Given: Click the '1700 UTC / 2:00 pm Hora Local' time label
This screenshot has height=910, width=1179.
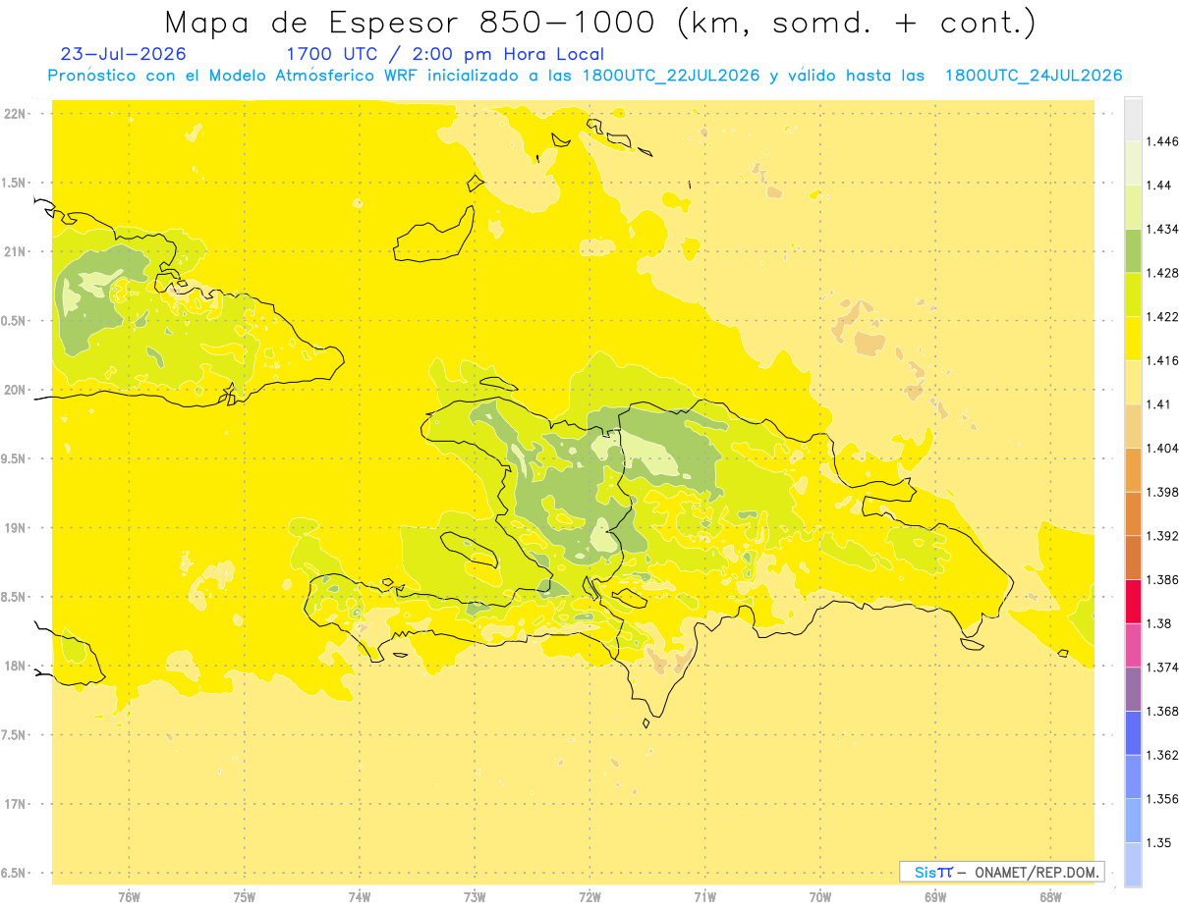Looking at the screenshot, I should click(x=445, y=54).
